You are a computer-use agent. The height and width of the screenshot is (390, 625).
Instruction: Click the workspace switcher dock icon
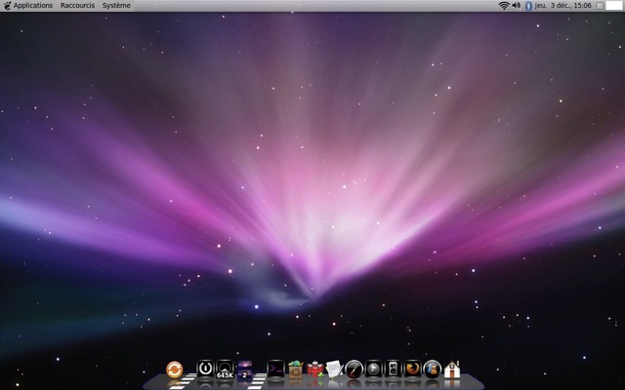point(245,369)
